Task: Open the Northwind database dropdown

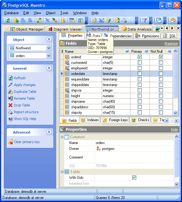Action: (x=49, y=48)
